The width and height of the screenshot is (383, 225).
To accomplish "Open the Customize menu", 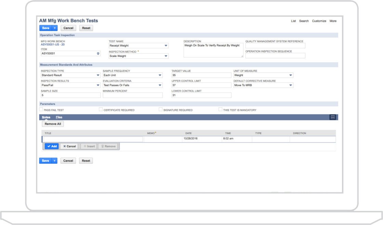I will (x=319, y=21).
